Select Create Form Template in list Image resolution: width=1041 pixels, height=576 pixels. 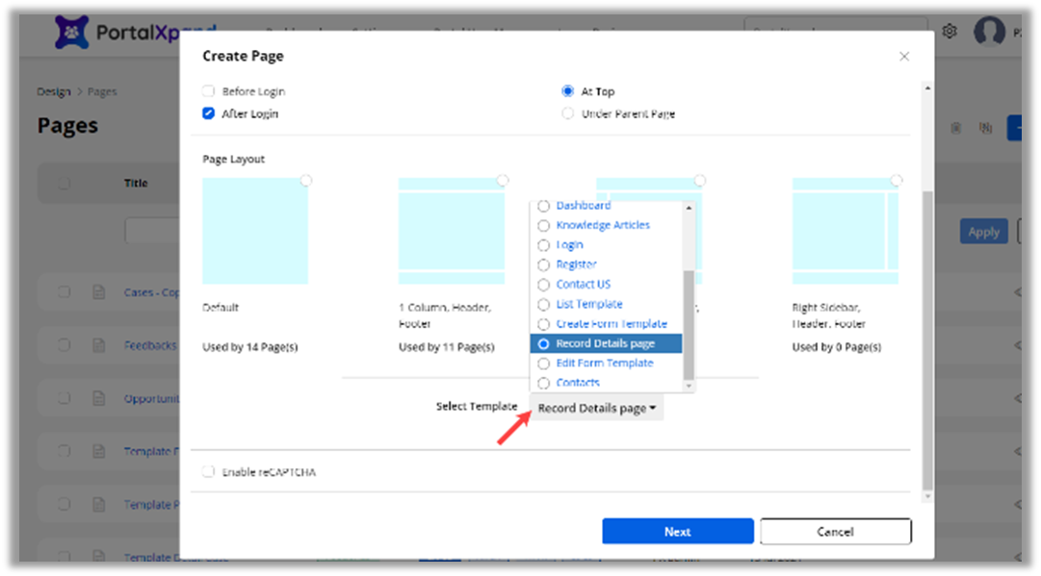(x=611, y=324)
